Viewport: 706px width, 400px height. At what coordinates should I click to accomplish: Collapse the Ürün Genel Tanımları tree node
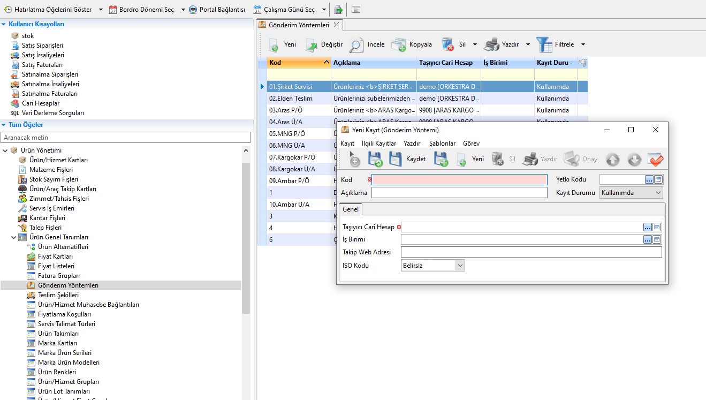(14, 237)
